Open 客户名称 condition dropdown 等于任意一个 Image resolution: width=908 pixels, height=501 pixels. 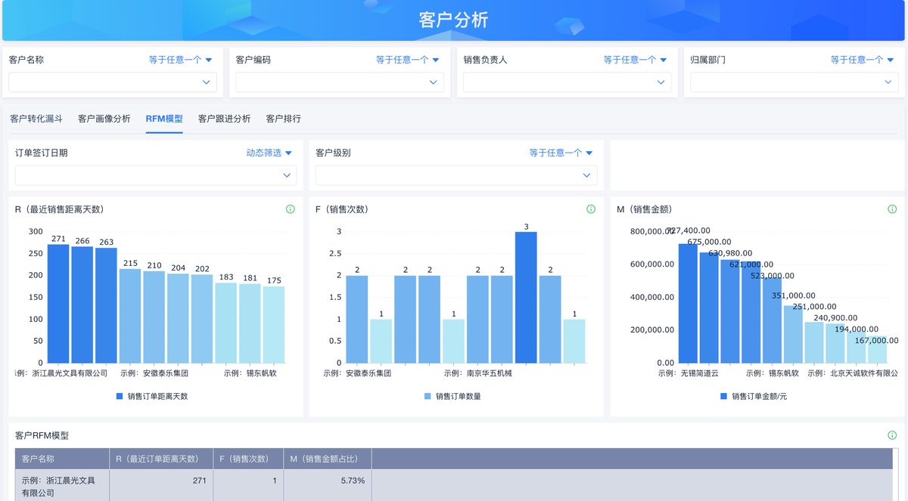click(x=181, y=60)
